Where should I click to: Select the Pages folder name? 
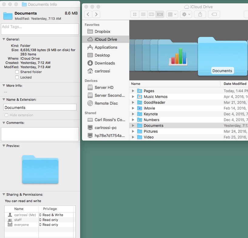pos(149,91)
